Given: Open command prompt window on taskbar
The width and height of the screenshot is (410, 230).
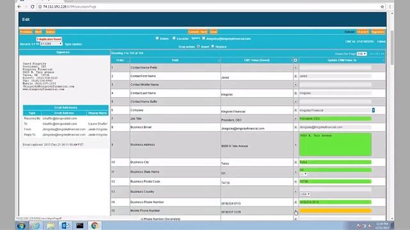Looking at the screenshot, I should (x=80, y=226).
